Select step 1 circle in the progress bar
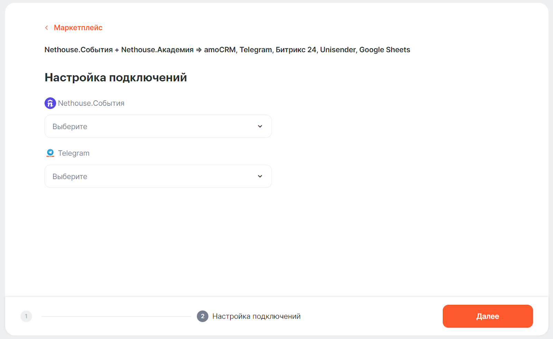 tap(26, 316)
